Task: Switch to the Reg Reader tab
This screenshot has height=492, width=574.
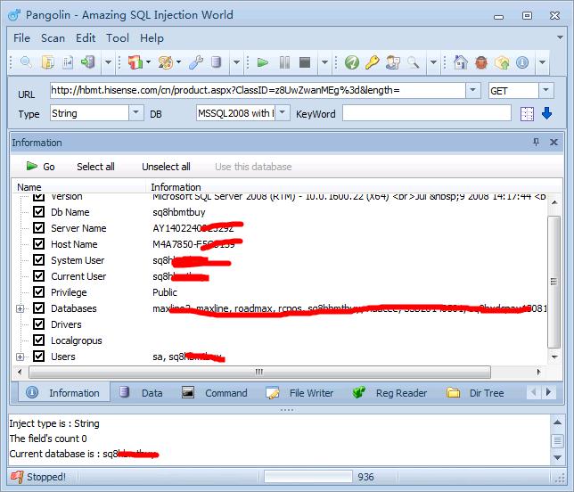Action: (x=389, y=393)
